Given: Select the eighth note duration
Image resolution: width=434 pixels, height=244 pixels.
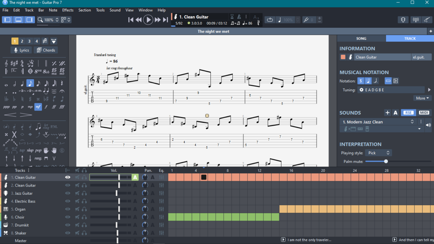Looking at the screenshot, I should pos(30,83).
